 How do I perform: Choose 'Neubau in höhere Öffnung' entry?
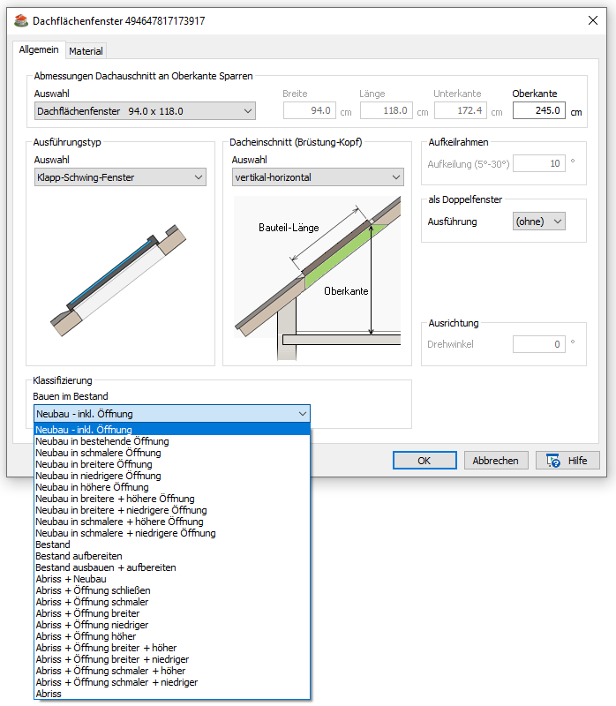point(92,487)
